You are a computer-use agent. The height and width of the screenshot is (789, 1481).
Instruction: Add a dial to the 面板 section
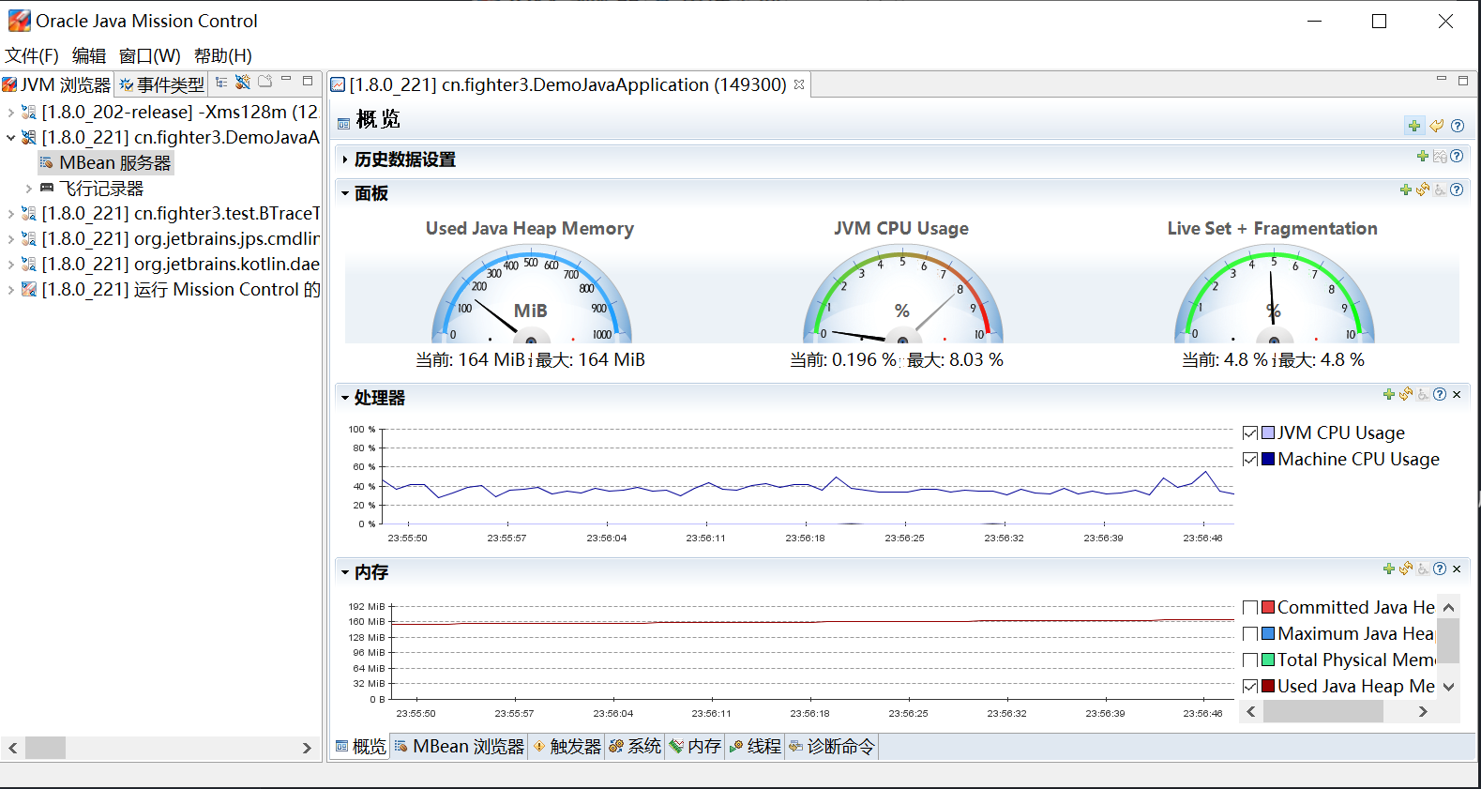[1406, 190]
